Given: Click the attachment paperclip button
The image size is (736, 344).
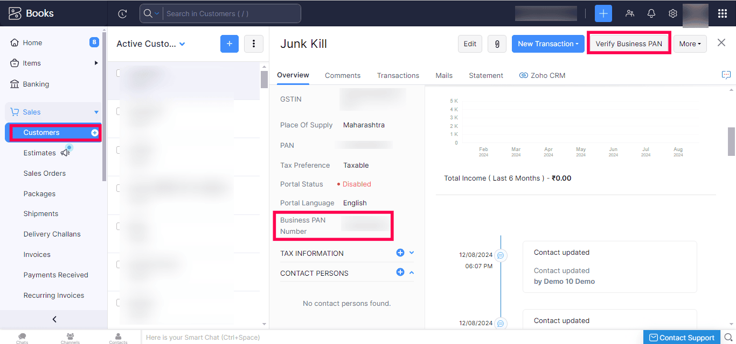Looking at the screenshot, I should [497, 44].
